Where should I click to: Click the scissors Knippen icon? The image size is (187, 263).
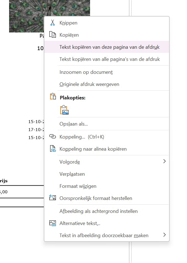(x=52, y=23)
